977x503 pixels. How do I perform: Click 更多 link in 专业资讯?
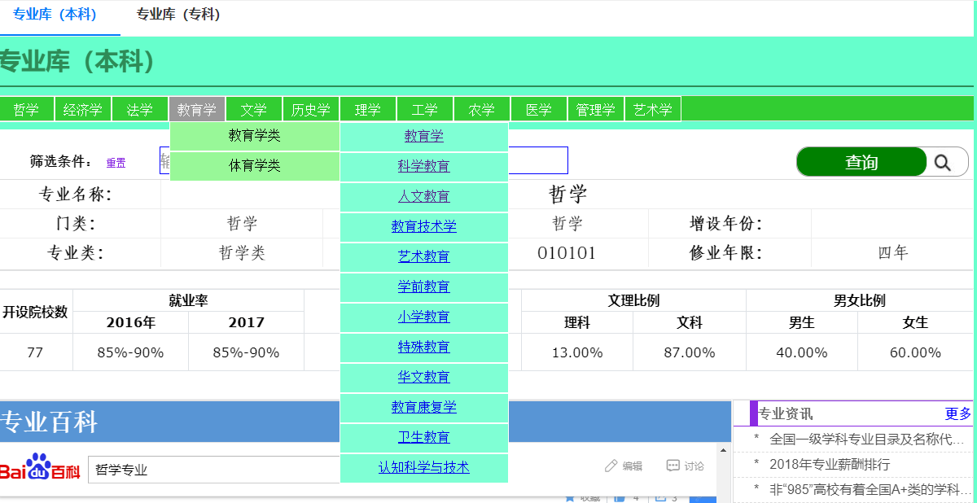coord(958,413)
